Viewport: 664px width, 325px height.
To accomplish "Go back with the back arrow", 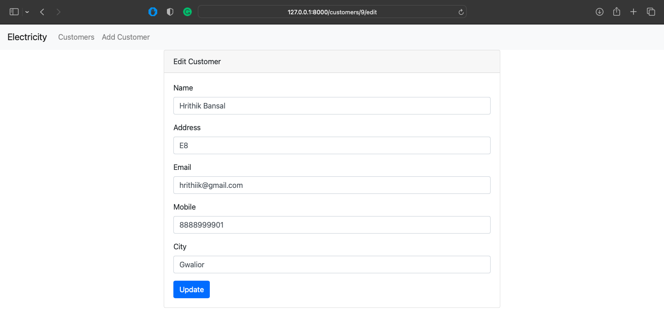I will tap(42, 12).
